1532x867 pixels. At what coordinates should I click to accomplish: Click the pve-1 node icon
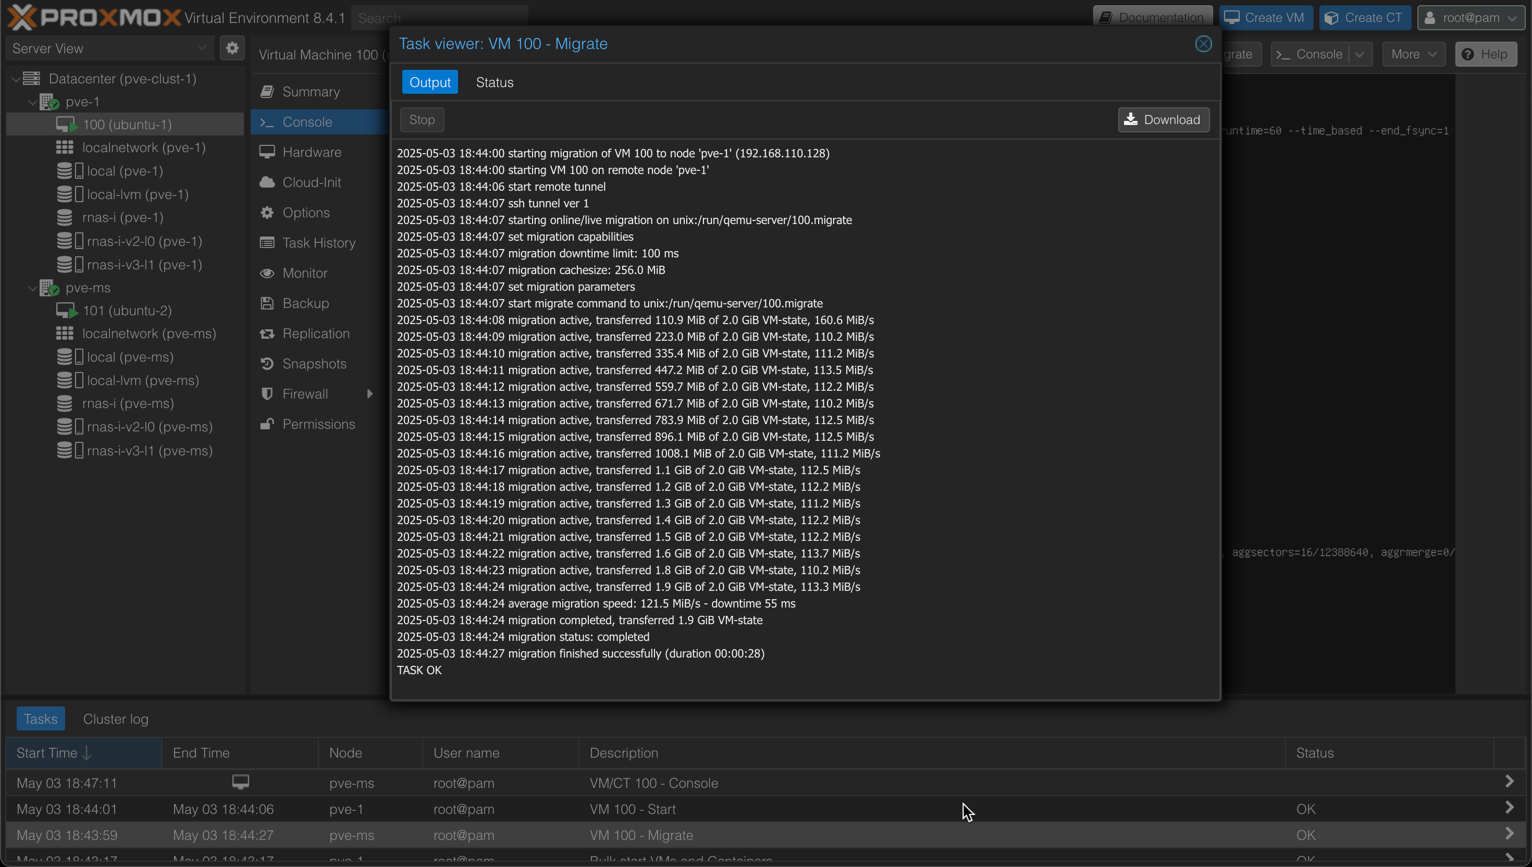(x=50, y=102)
